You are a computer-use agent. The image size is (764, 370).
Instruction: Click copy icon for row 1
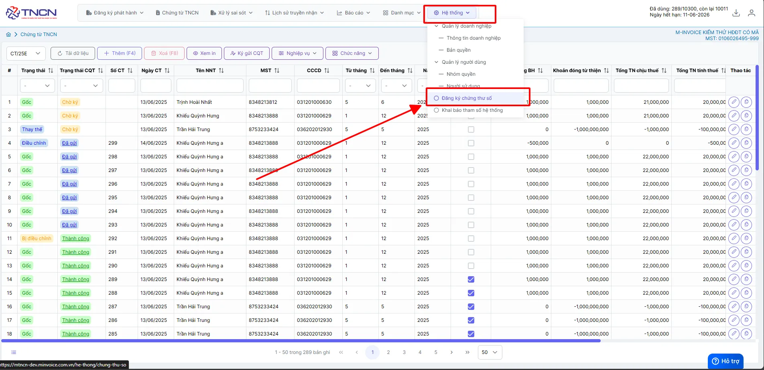746,102
